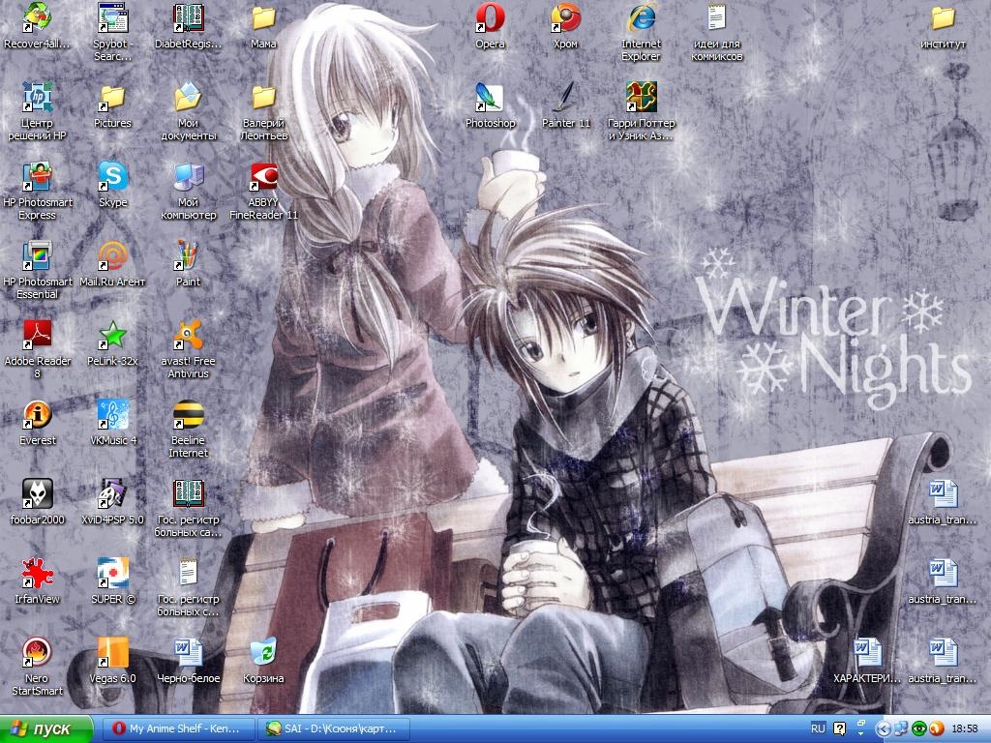
Task: Launch Adobe Reader 8
Action: [x=37, y=350]
